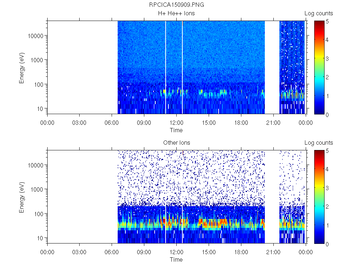This screenshot has height=273, width=364.
Task: Click the 1000 energy tick on H+ He++ plot
Action: (x=37, y=60)
